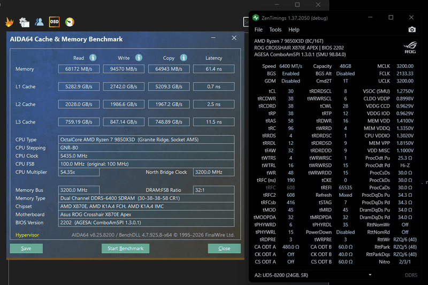Click the user profile icon in AIDA64 toolbar

pyautogui.click(x=39, y=22)
